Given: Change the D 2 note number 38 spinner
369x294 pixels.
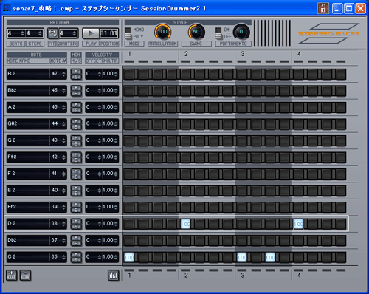Looking at the screenshot, I should pyautogui.click(x=63, y=224).
